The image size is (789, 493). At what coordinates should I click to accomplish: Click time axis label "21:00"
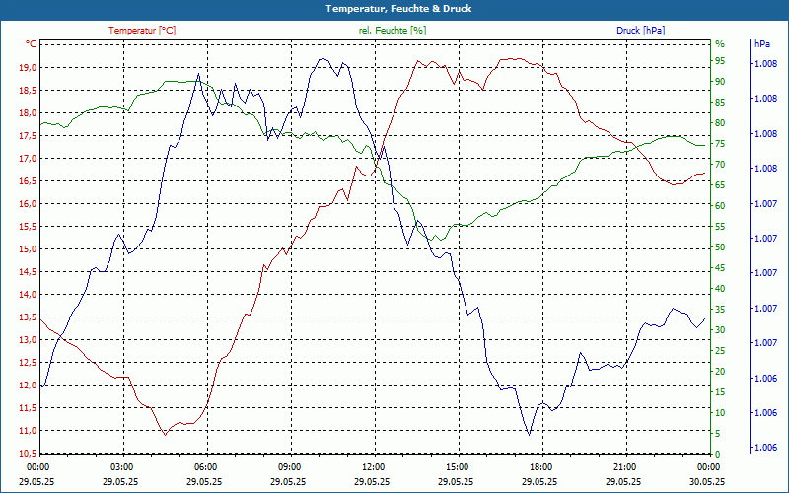click(624, 466)
